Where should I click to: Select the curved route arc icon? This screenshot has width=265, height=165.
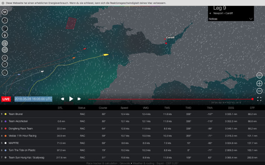coord(5,29)
